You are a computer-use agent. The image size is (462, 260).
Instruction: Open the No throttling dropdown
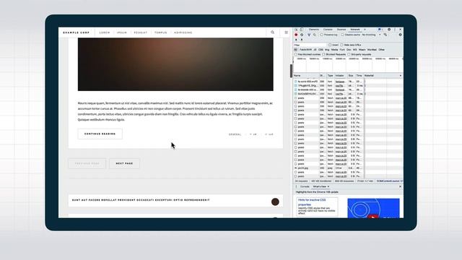click(x=371, y=35)
